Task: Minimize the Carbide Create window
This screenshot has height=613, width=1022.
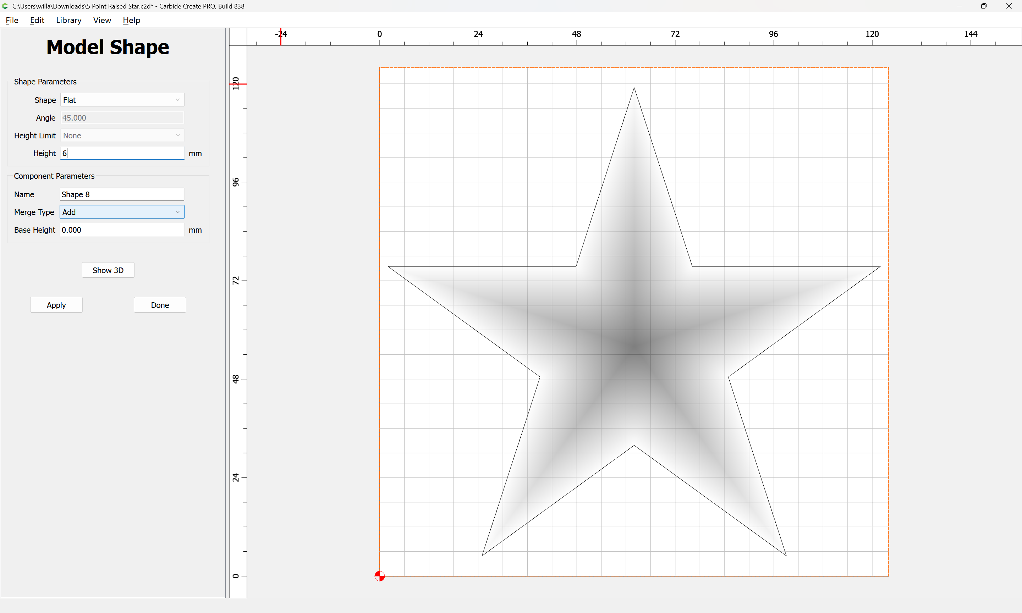Action: [x=959, y=6]
